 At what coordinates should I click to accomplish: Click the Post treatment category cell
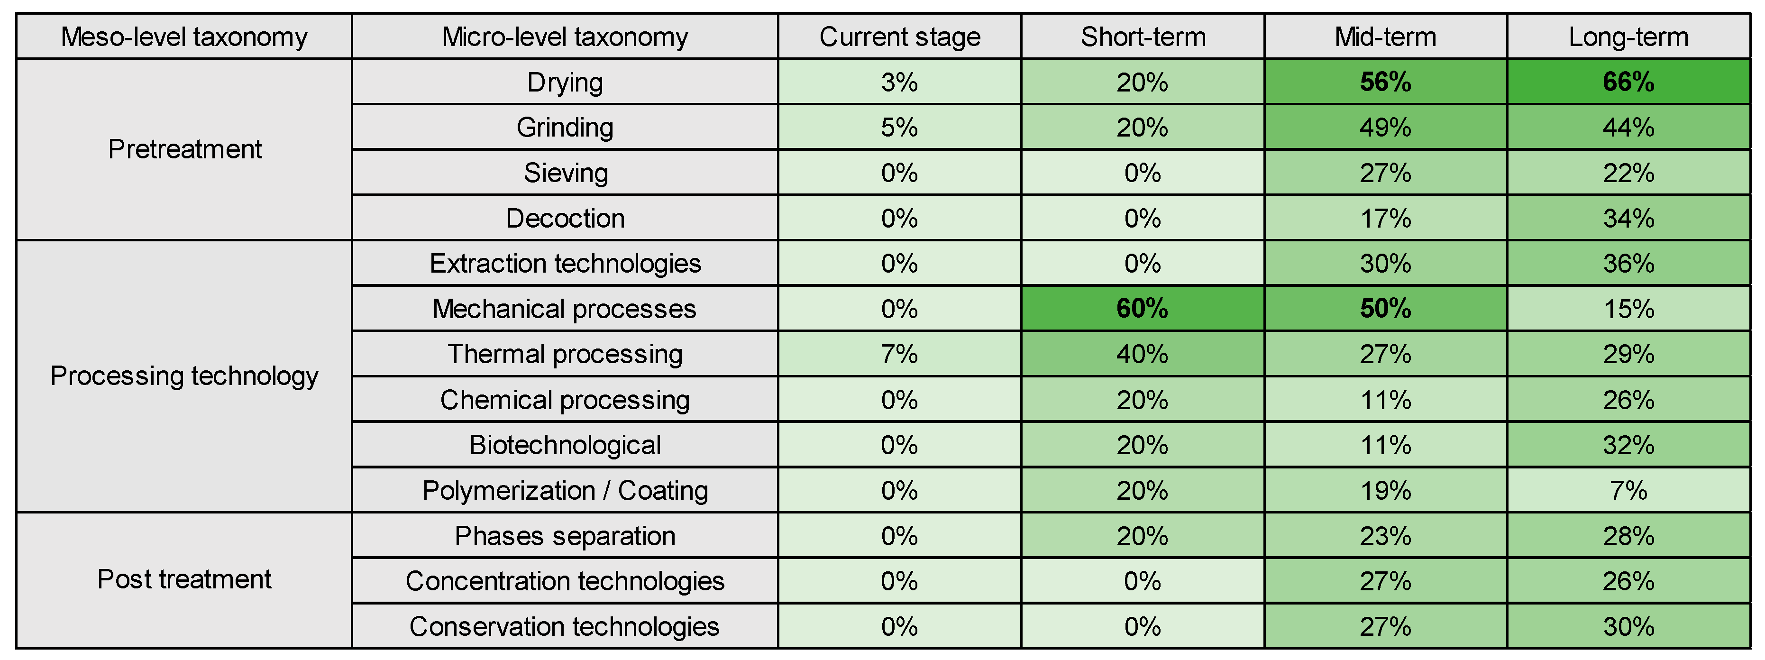[183, 580]
